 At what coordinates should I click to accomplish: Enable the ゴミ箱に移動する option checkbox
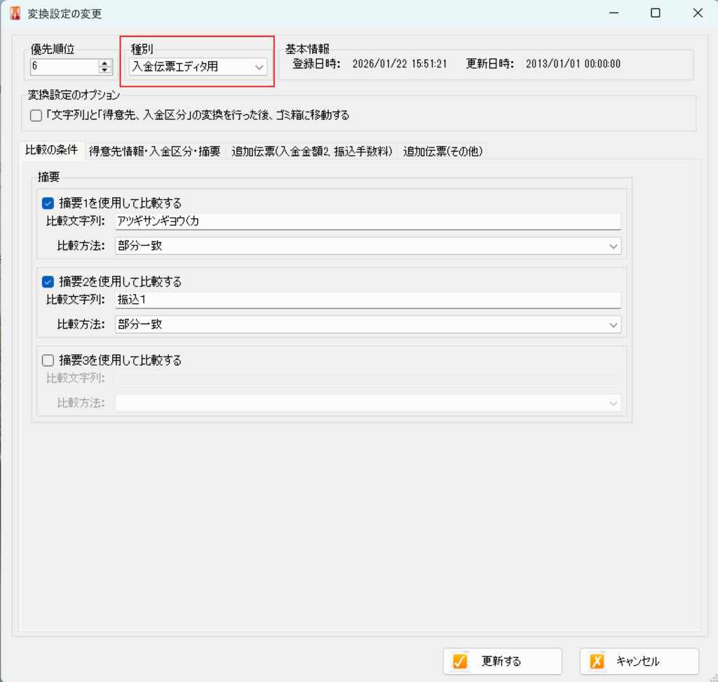pyautogui.click(x=36, y=115)
